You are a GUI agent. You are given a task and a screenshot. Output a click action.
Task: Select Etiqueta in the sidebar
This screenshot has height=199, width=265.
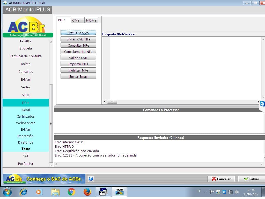26,48
